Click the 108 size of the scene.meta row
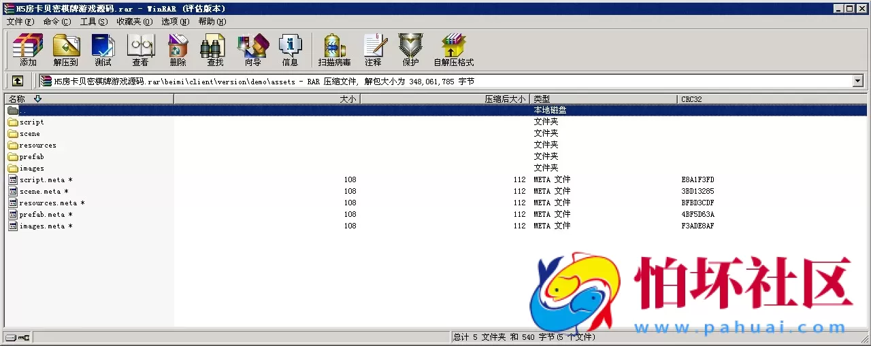This screenshot has width=871, height=346. 350,192
